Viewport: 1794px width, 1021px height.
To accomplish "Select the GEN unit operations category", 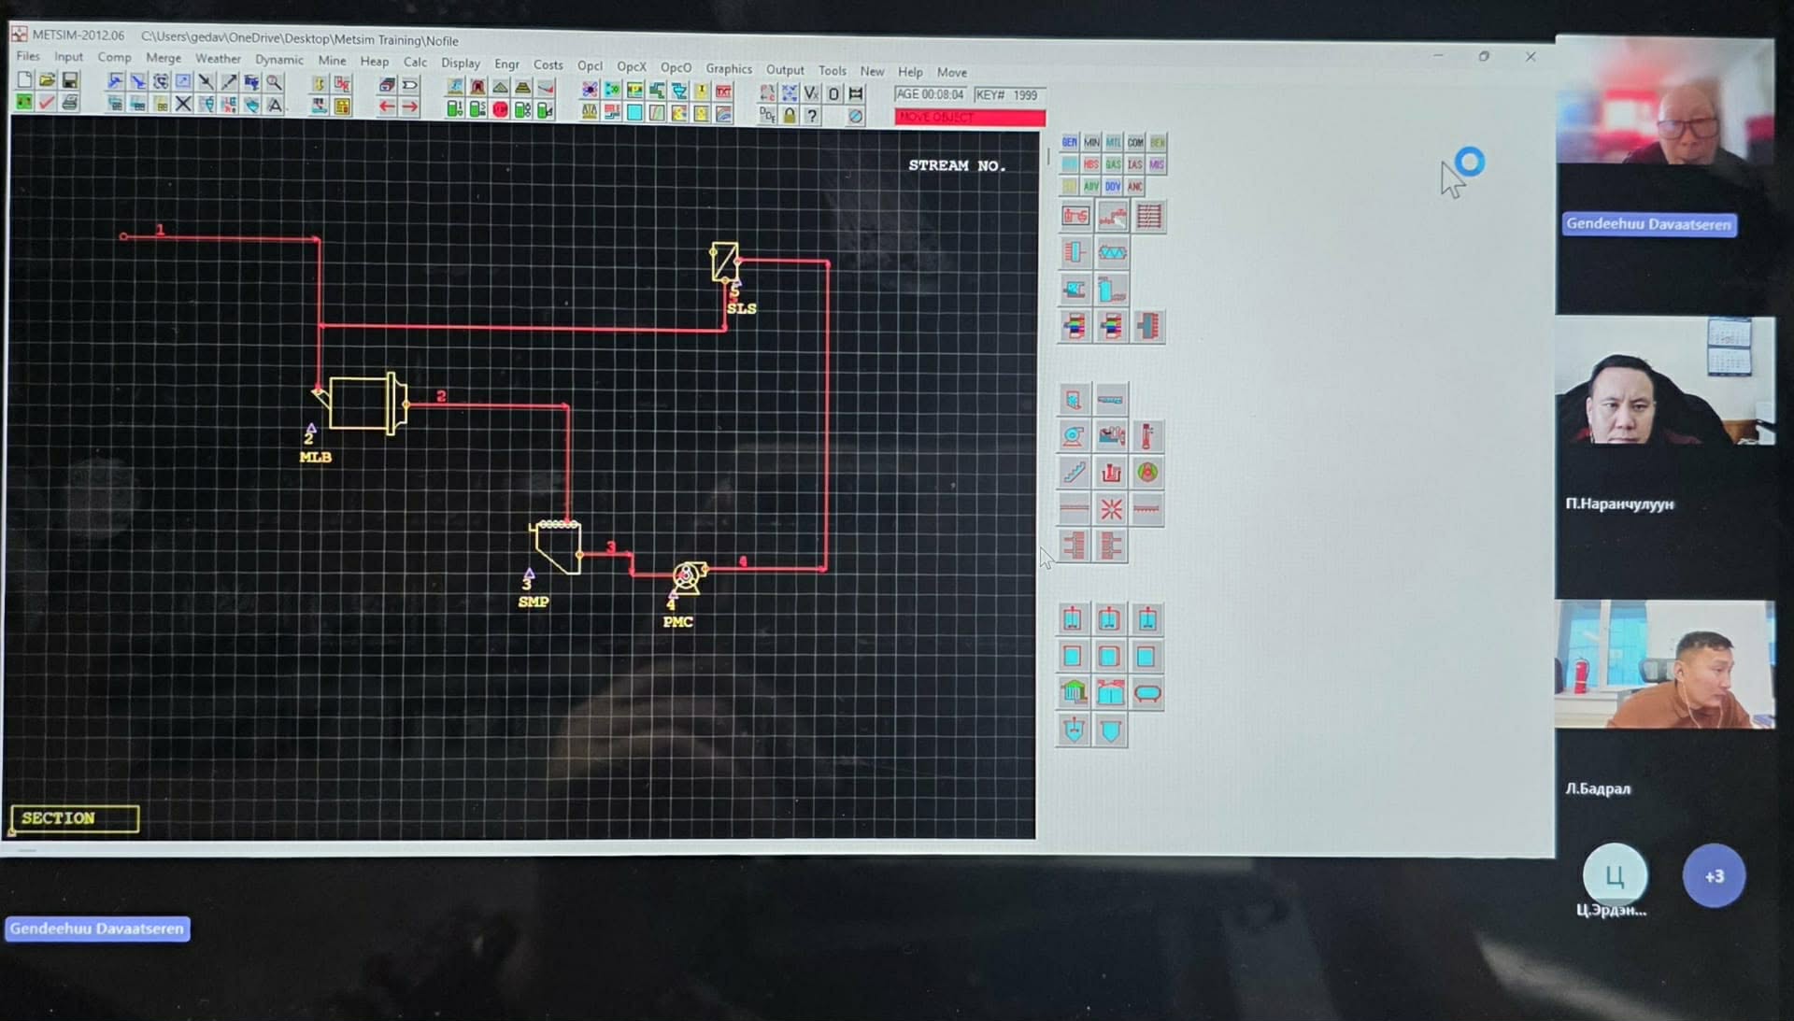I will click(1069, 143).
